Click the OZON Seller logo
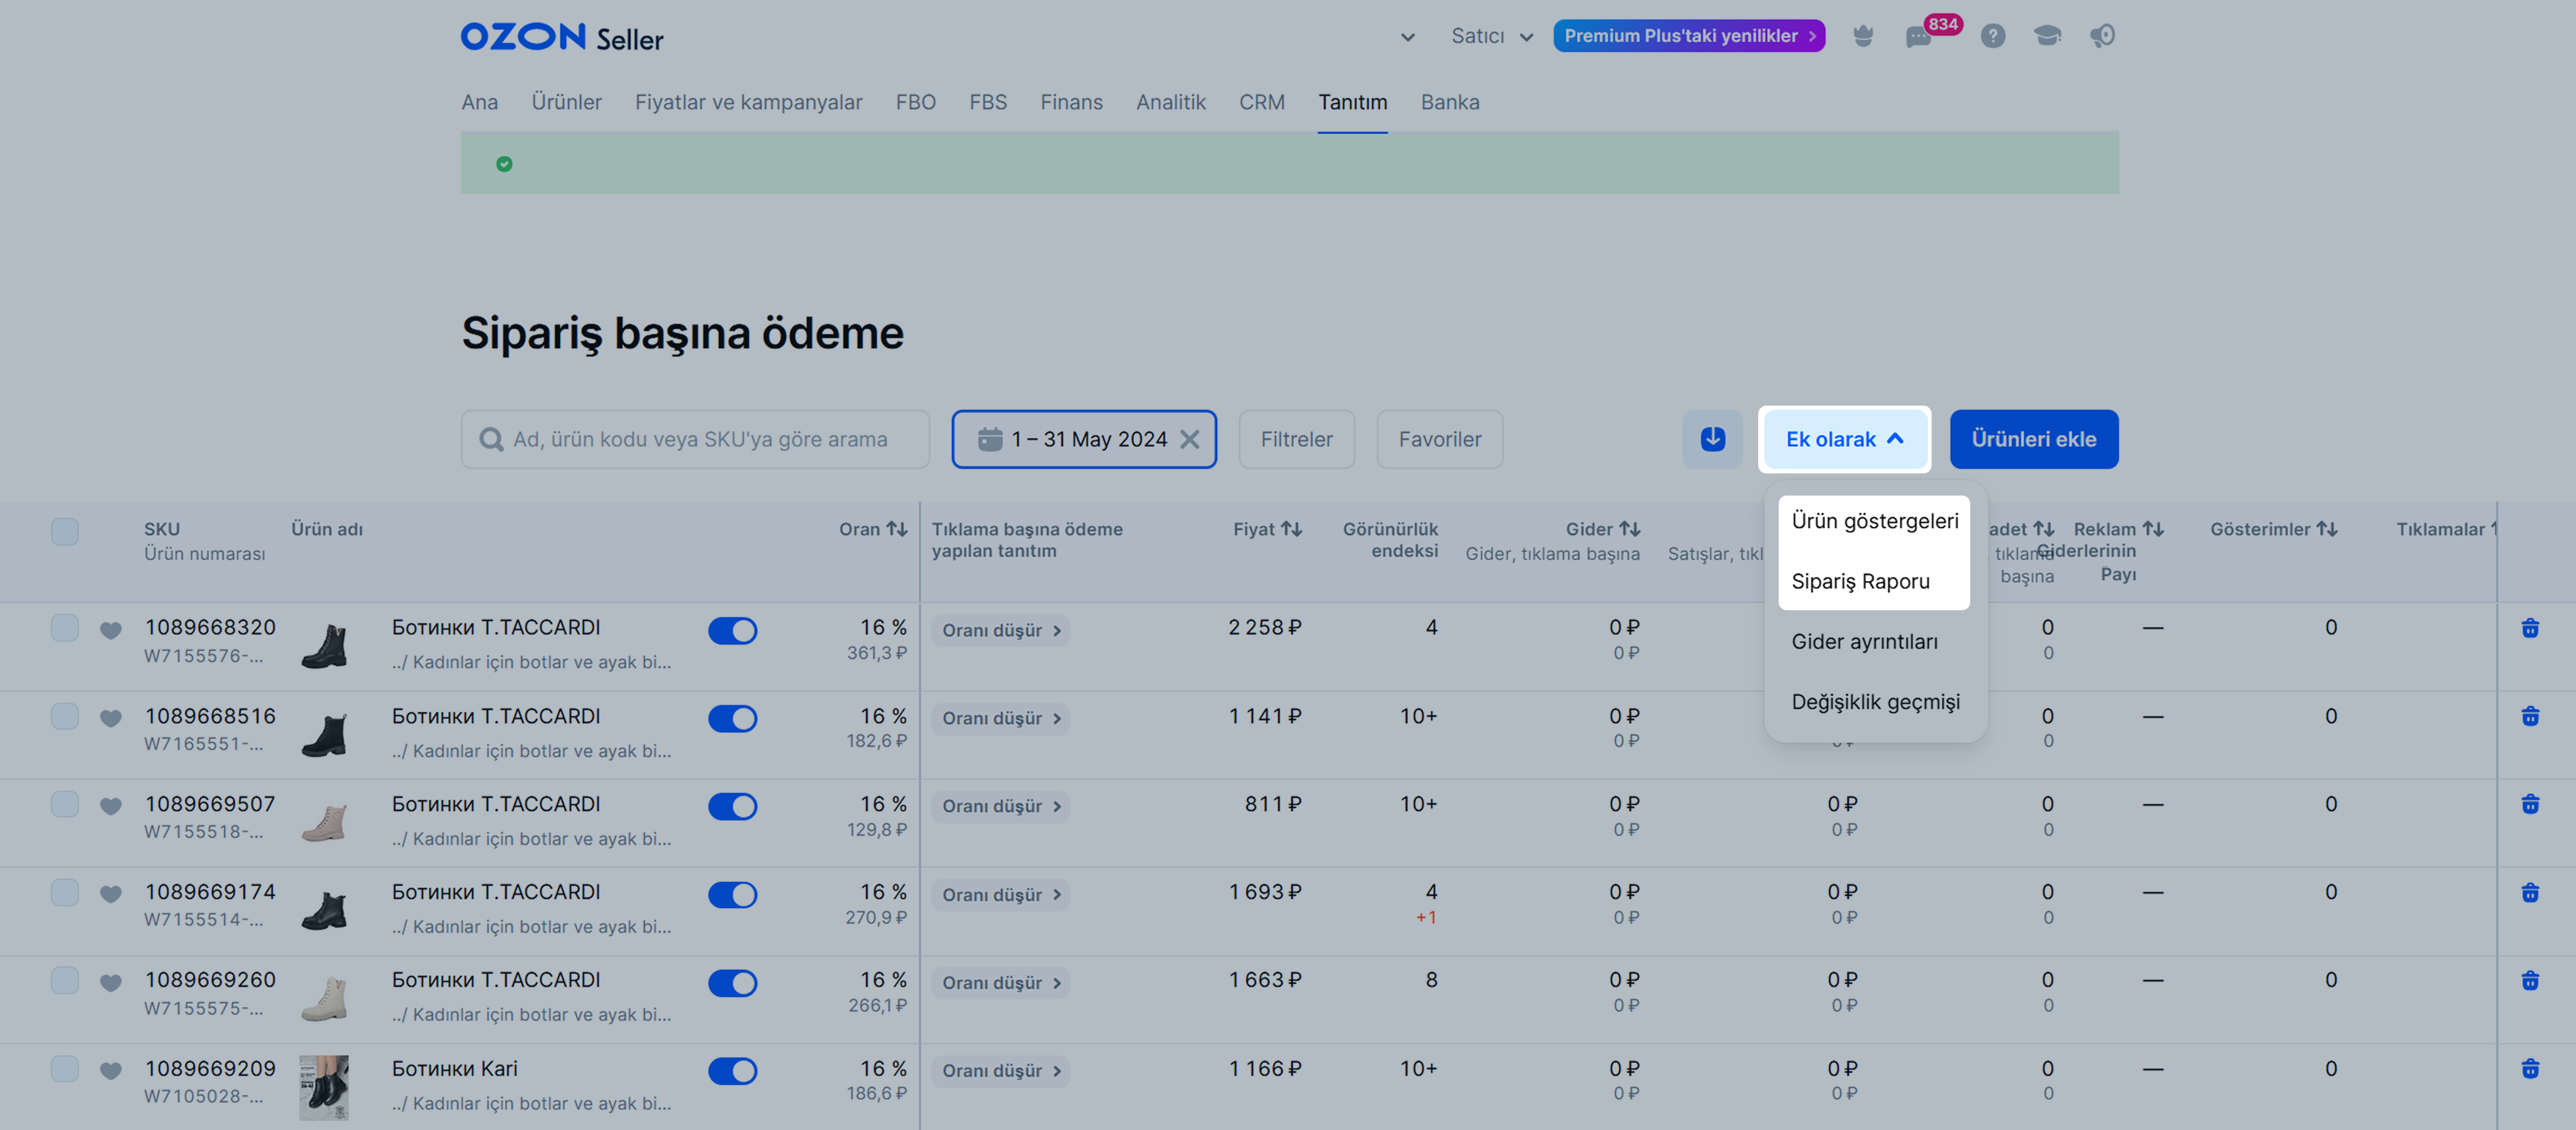Screen dimensions: 2576x1130 click(x=562, y=37)
